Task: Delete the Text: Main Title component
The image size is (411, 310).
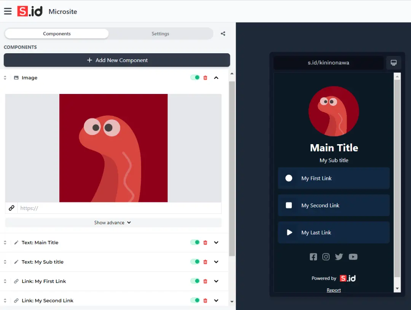Action: (x=205, y=243)
